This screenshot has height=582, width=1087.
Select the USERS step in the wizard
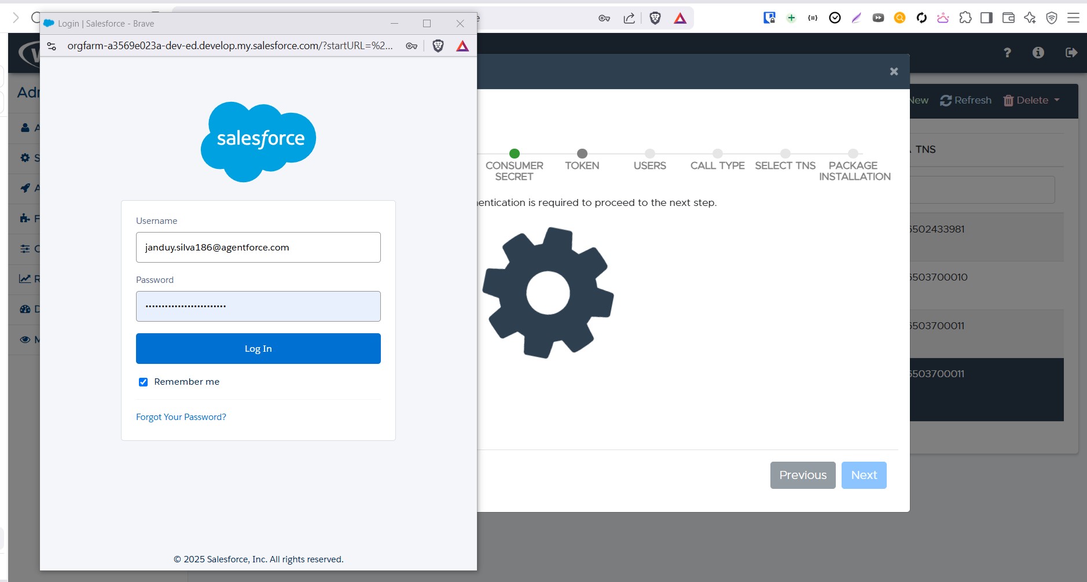[649, 154]
